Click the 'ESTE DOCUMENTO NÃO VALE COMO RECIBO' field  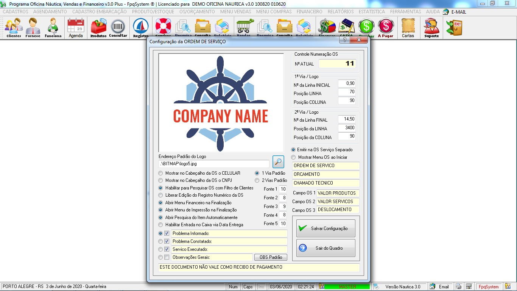coord(259,268)
